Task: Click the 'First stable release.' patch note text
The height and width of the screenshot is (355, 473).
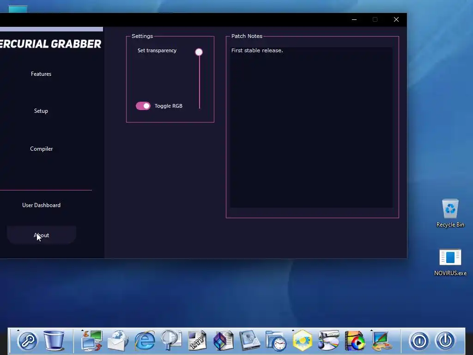Action: (257, 50)
